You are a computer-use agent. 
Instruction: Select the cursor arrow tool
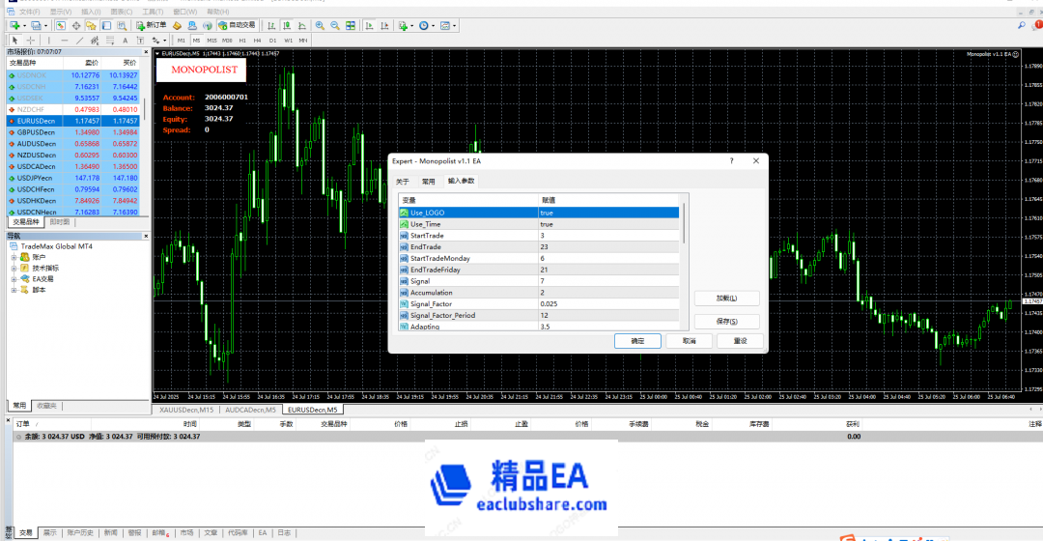click(14, 41)
